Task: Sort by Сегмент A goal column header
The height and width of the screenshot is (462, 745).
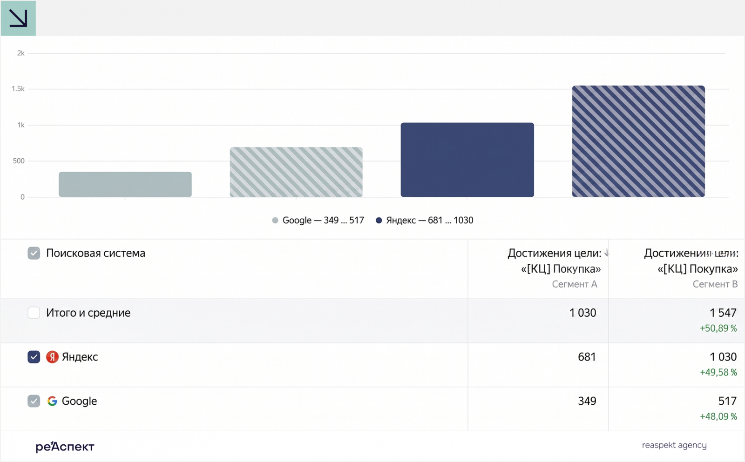Action: (554, 268)
